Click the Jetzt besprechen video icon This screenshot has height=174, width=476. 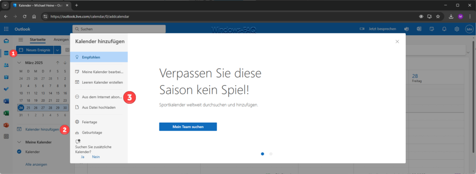click(x=362, y=29)
